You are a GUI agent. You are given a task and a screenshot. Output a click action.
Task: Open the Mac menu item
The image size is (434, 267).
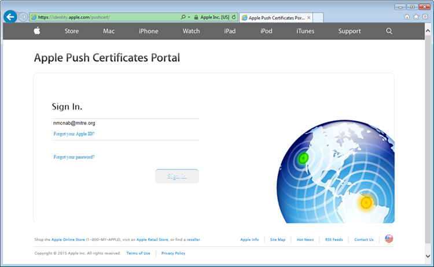[x=109, y=31]
